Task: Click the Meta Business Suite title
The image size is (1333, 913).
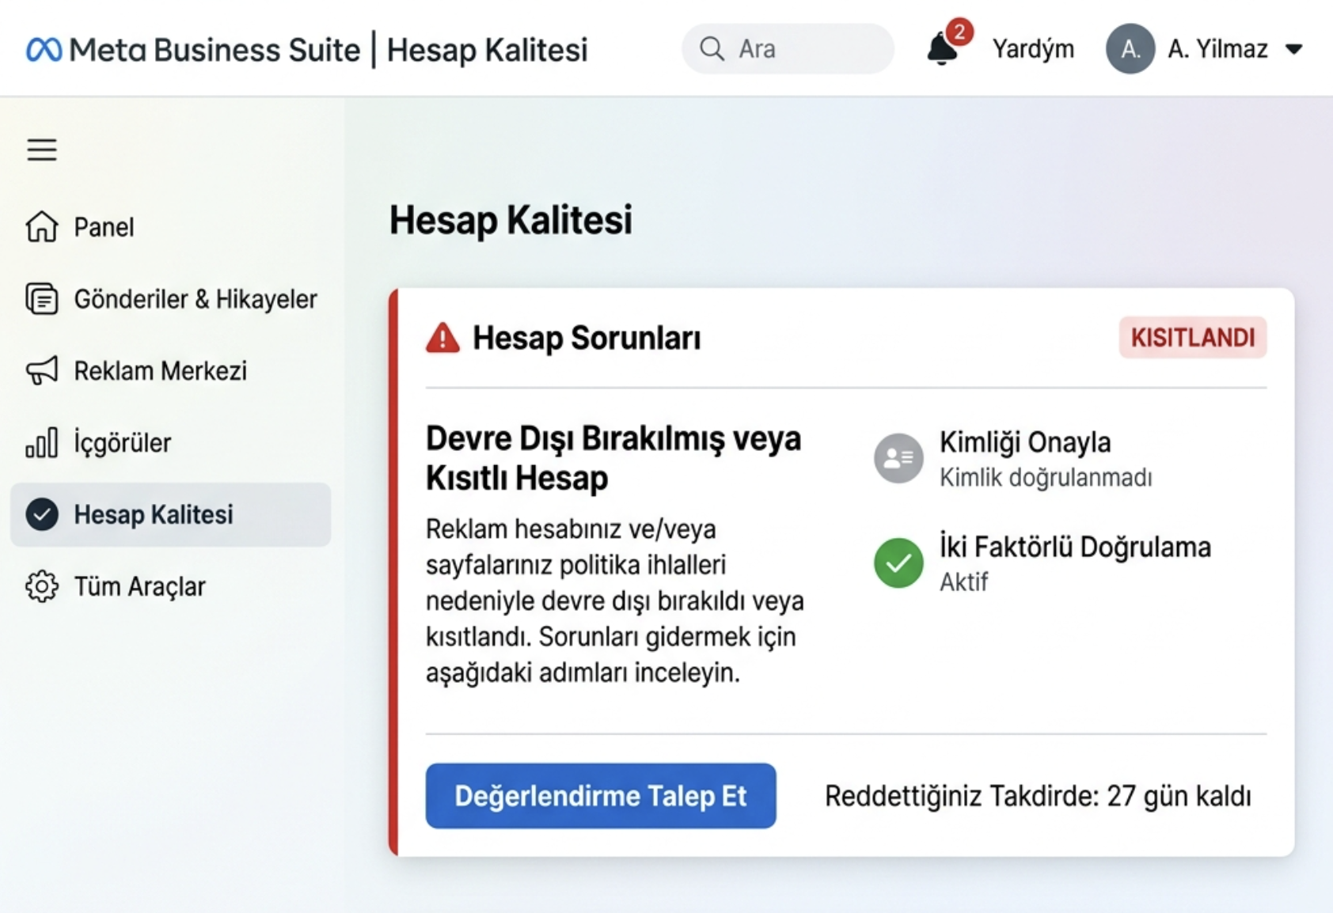Action: point(215,50)
